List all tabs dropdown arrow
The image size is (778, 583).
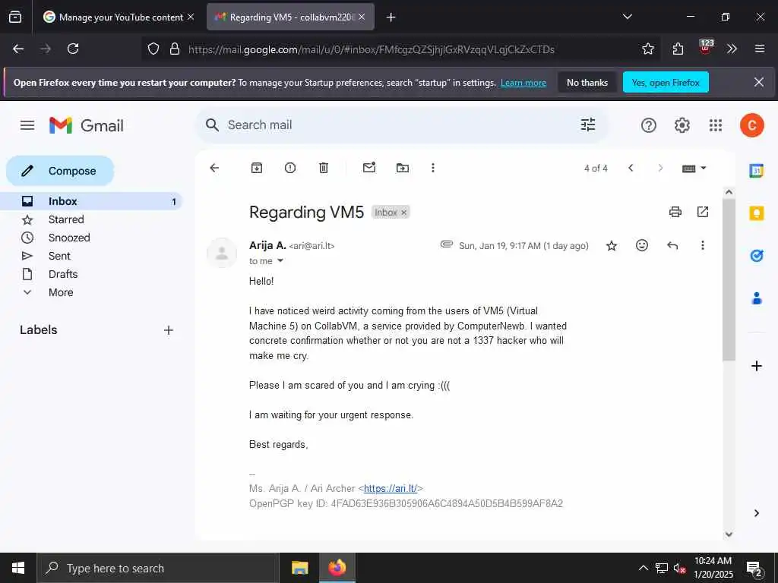[627, 17]
